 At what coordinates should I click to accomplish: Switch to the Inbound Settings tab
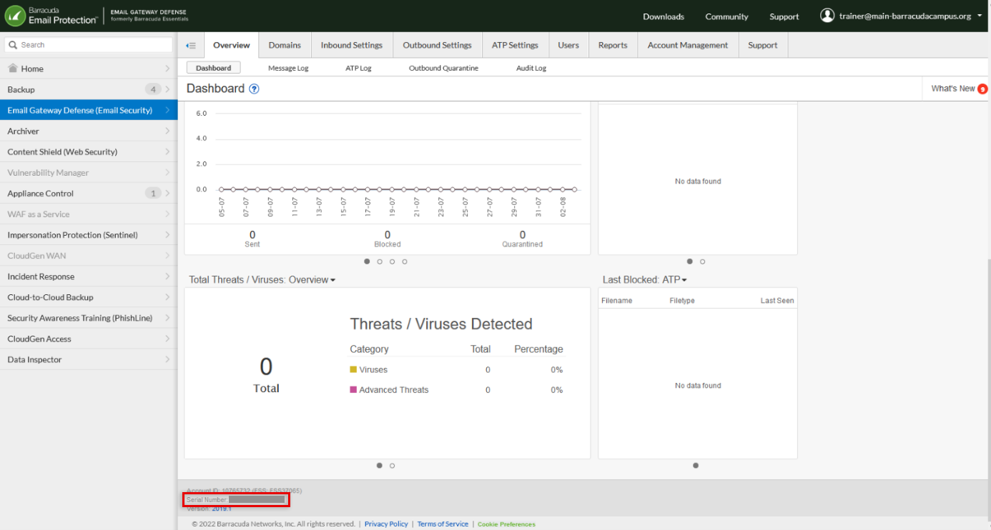point(352,45)
